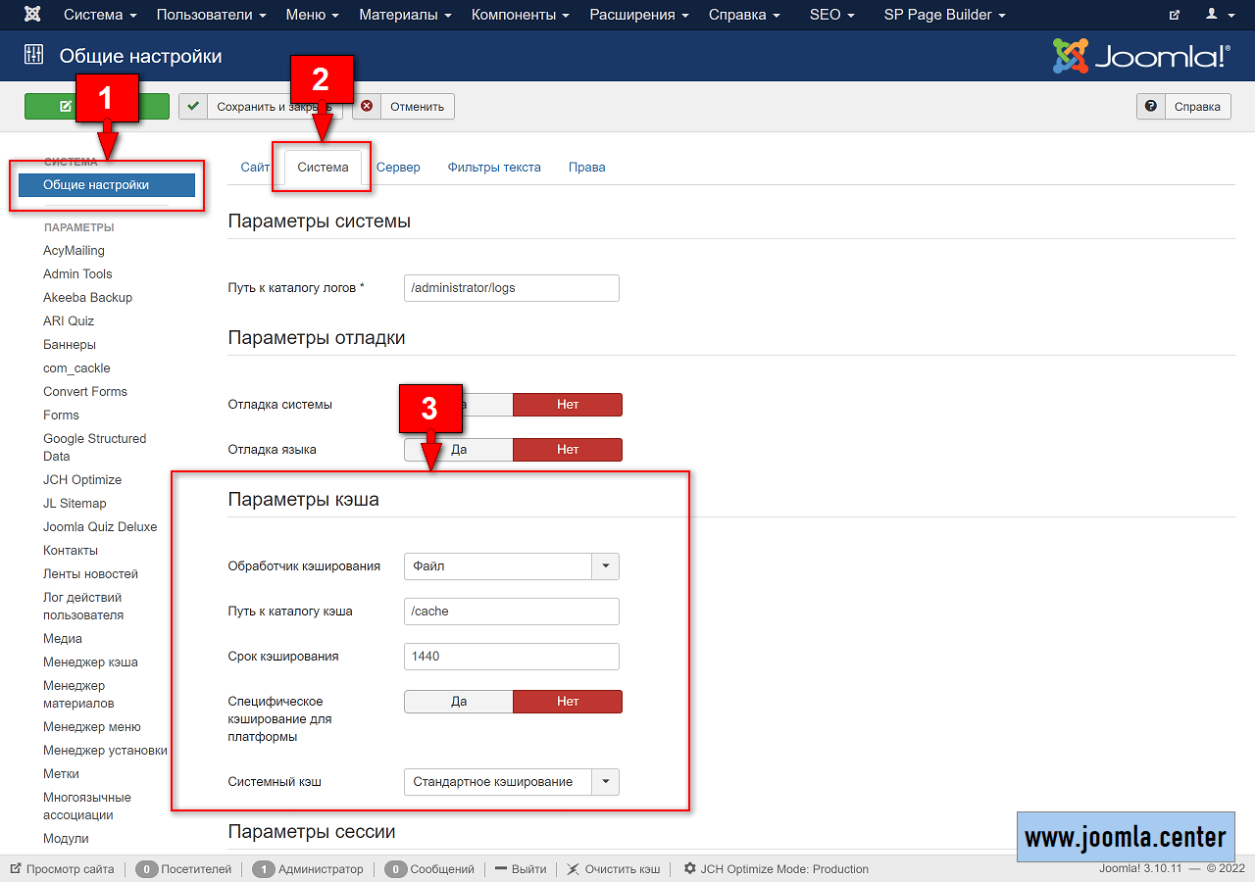Set Отладка языка to Нет
This screenshot has width=1255, height=882.
tap(567, 450)
